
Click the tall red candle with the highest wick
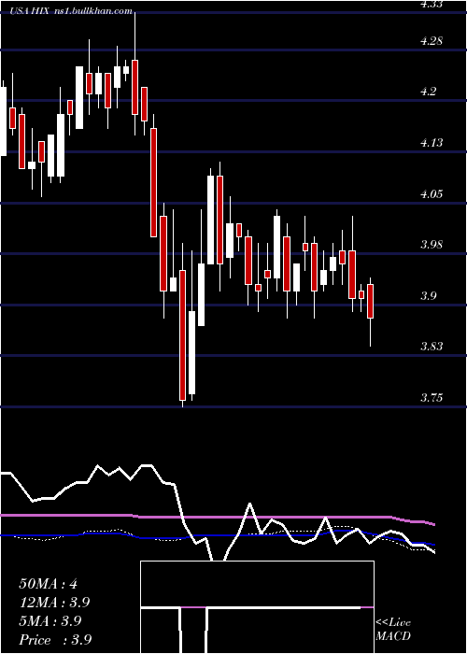coord(134,87)
